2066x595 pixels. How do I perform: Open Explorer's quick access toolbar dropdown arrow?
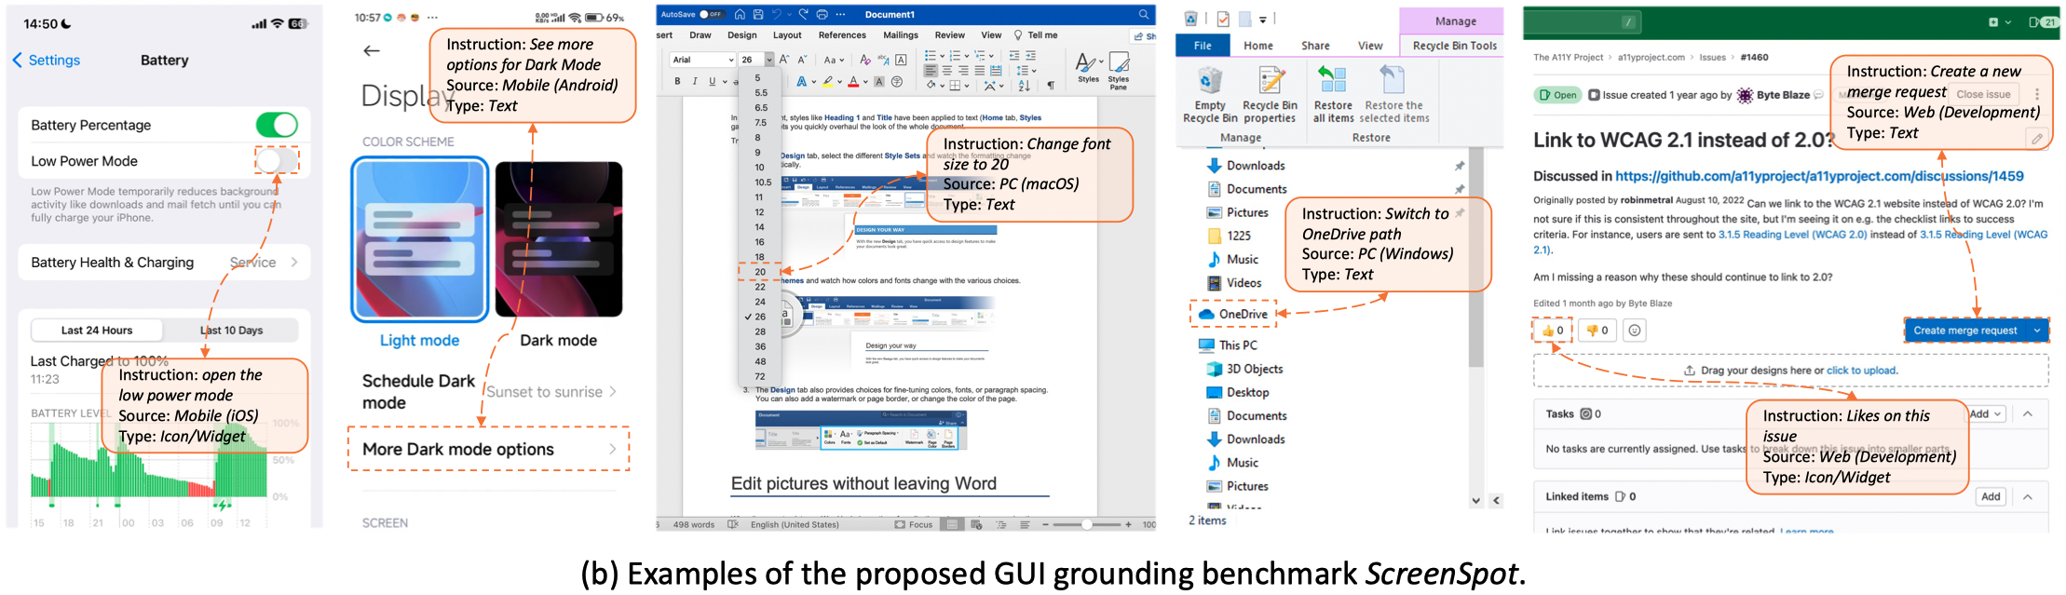(x=1263, y=19)
